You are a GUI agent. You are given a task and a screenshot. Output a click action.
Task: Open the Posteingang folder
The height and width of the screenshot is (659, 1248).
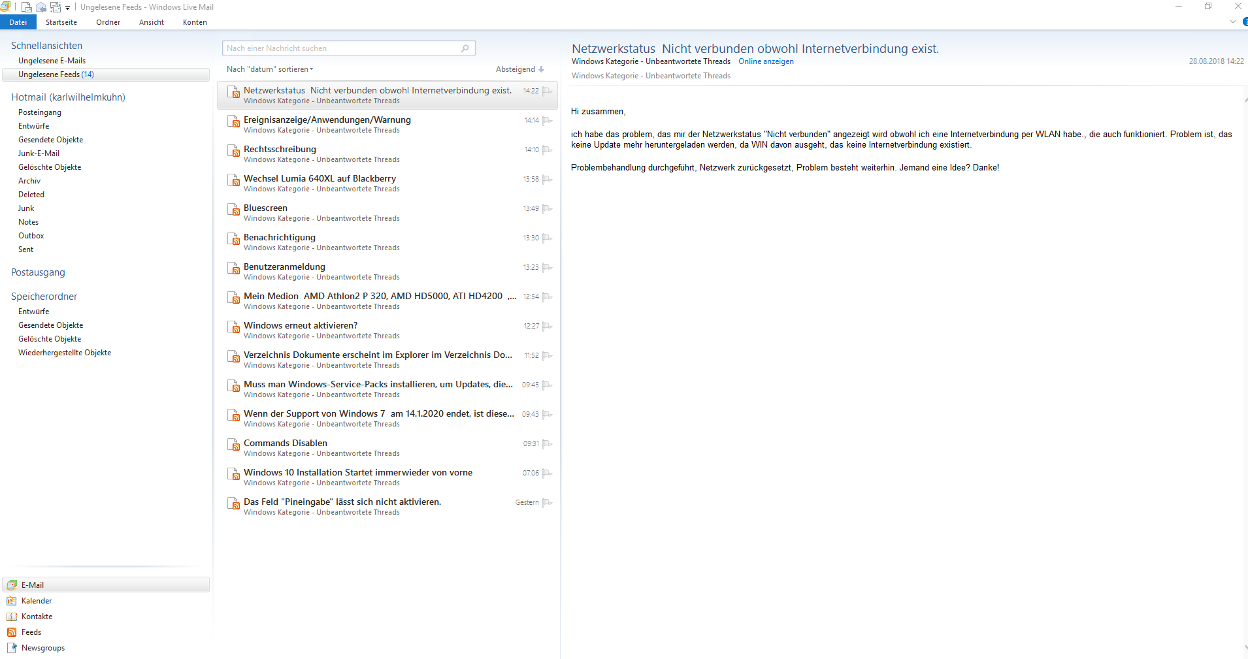40,112
